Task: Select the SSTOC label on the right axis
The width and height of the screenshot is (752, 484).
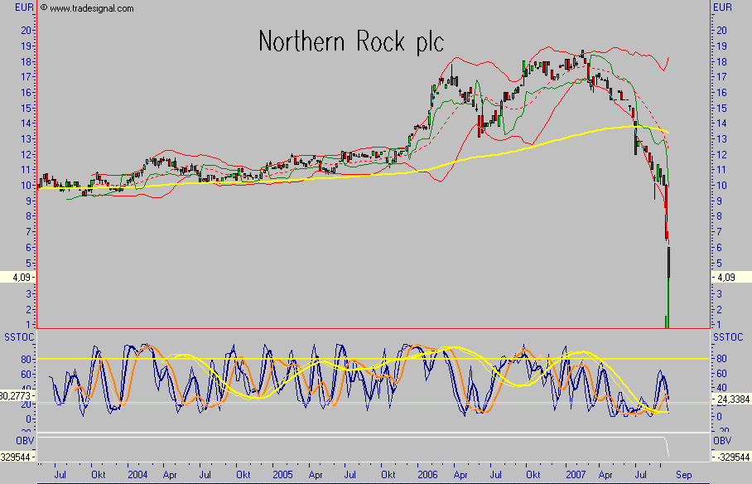Action: (x=728, y=337)
